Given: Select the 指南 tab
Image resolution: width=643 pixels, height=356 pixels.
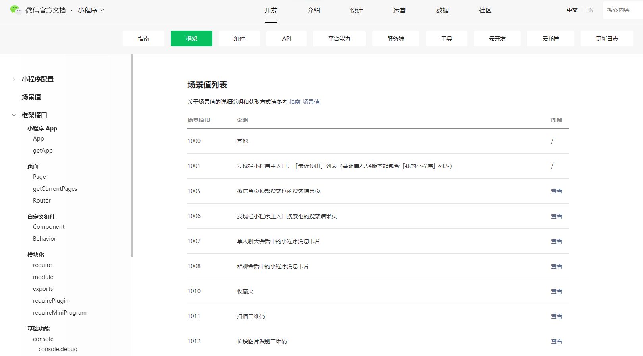Looking at the screenshot, I should tap(143, 39).
